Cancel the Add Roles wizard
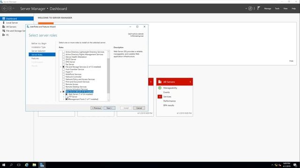 click(139, 108)
